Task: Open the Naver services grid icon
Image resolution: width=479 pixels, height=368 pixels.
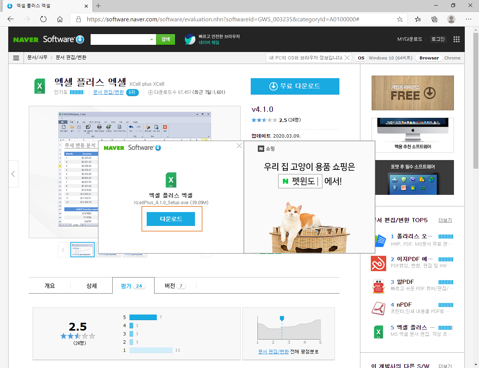Action: point(456,39)
